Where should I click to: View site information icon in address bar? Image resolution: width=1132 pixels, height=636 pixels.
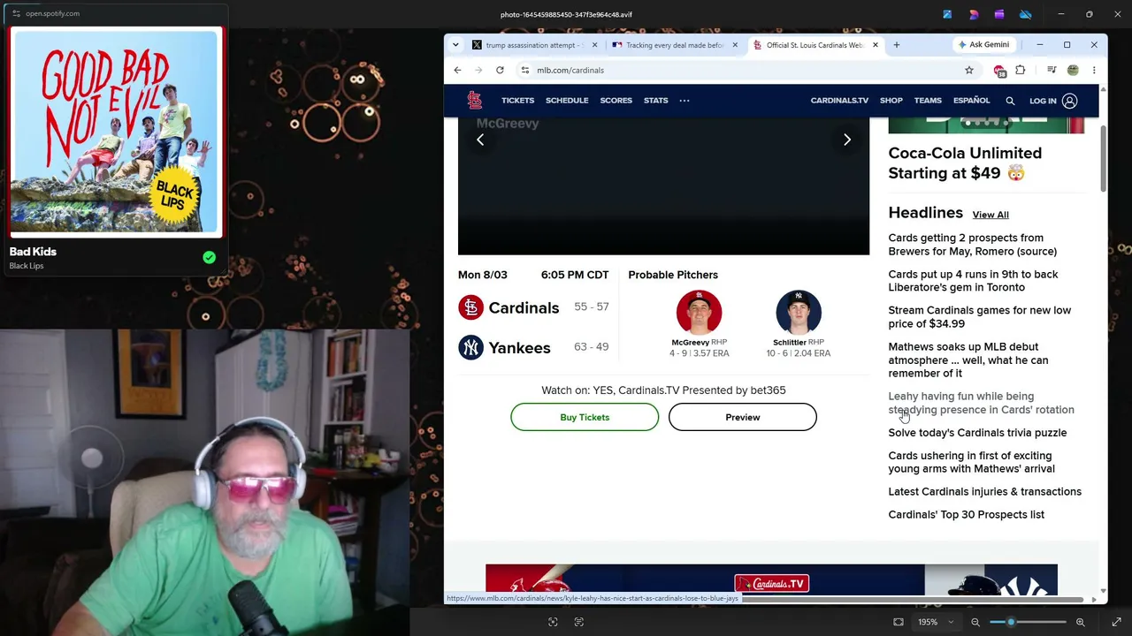click(x=525, y=70)
